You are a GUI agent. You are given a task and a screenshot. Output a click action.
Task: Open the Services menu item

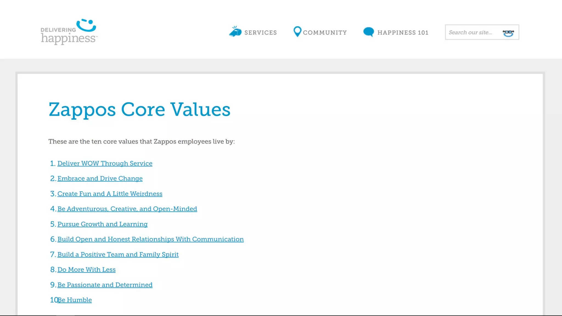click(x=260, y=33)
